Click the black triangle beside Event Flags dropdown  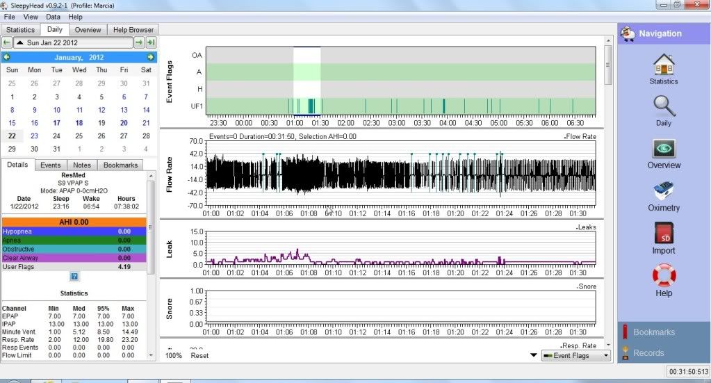(x=534, y=355)
